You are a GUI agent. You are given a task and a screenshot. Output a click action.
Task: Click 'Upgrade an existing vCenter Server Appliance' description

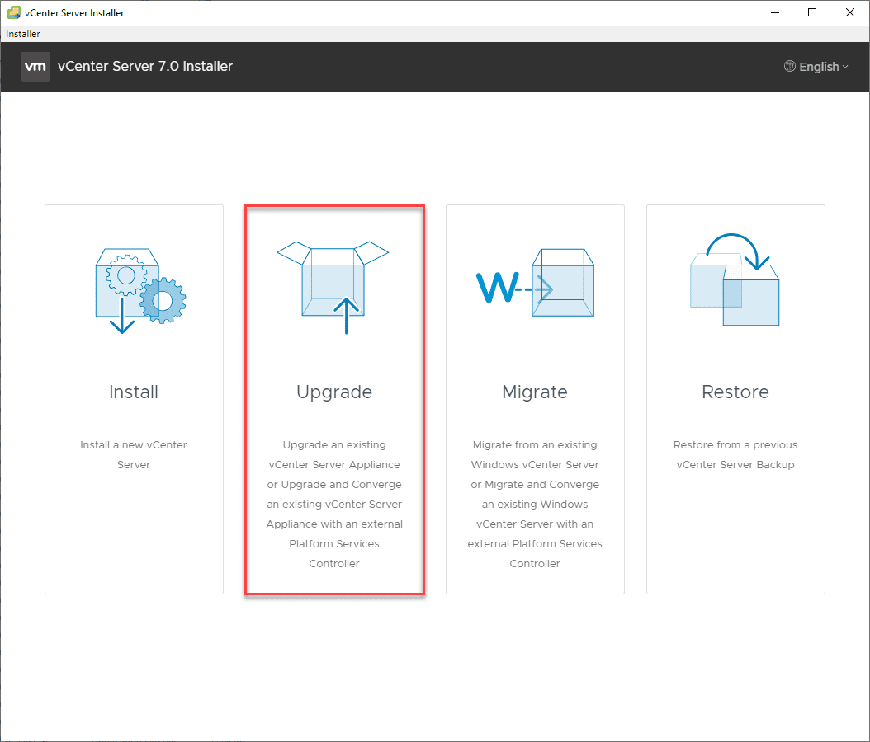(334, 504)
